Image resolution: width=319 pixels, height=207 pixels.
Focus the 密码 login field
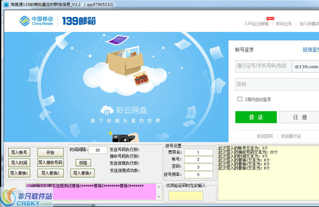point(277,85)
